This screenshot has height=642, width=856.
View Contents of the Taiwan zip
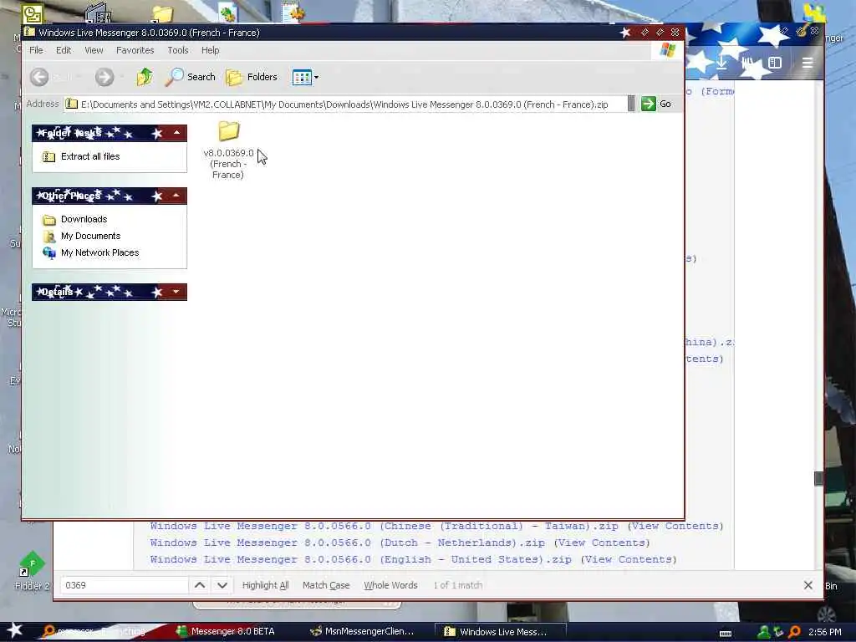coord(675,527)
